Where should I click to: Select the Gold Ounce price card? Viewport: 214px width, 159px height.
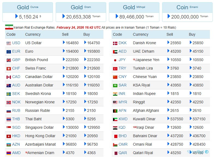(28, 12)
